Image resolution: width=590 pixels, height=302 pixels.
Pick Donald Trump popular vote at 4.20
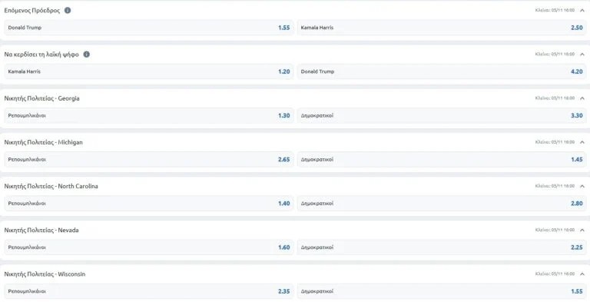pyautogui.click(x=442, y=71)
